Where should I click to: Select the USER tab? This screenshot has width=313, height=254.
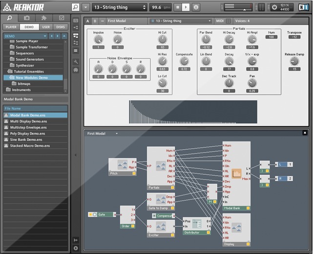46,27
